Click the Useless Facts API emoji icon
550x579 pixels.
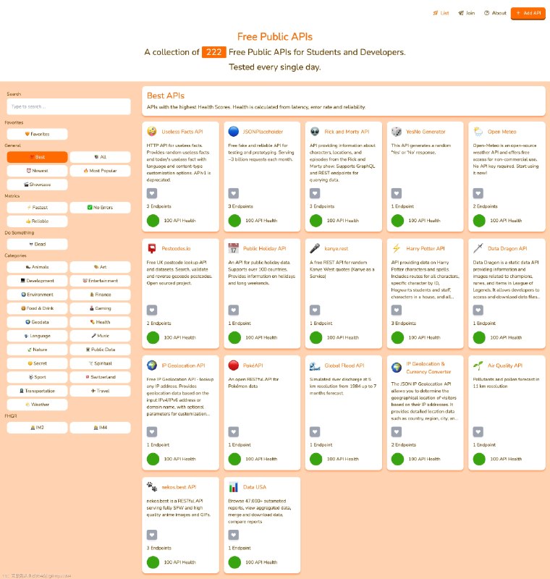[x=152, y=132]
